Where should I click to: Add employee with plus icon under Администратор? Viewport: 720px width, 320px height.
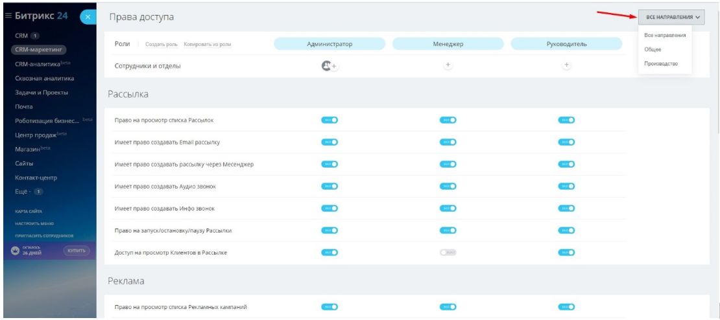coord(334,67)
